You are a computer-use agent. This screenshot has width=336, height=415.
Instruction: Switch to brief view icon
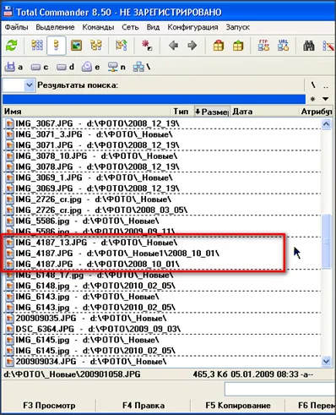(x=37, y=46)
